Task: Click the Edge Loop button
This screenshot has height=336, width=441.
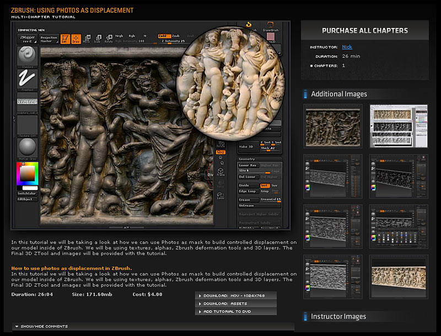Action: click(x=249, y=191)
